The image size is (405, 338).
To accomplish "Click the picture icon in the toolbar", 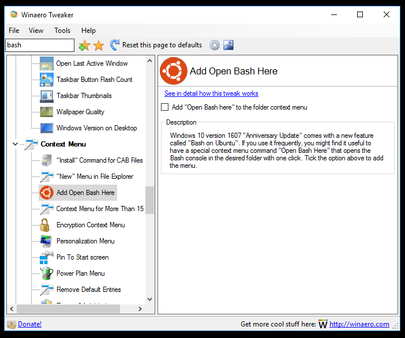I will click(x=228, y=45).
